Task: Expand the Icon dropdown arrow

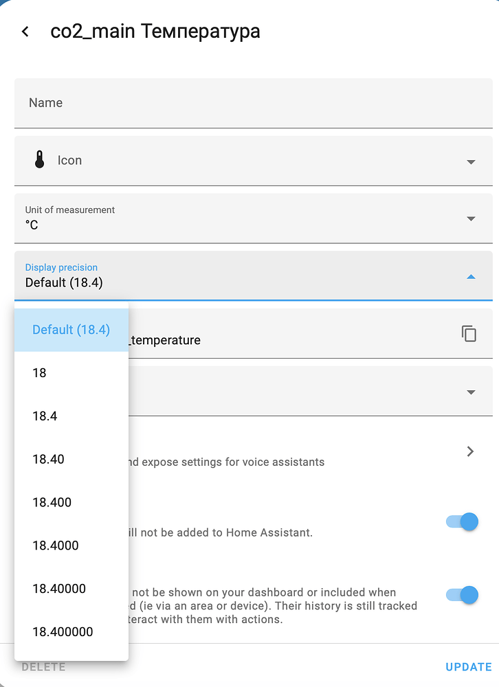Action: 471,161
